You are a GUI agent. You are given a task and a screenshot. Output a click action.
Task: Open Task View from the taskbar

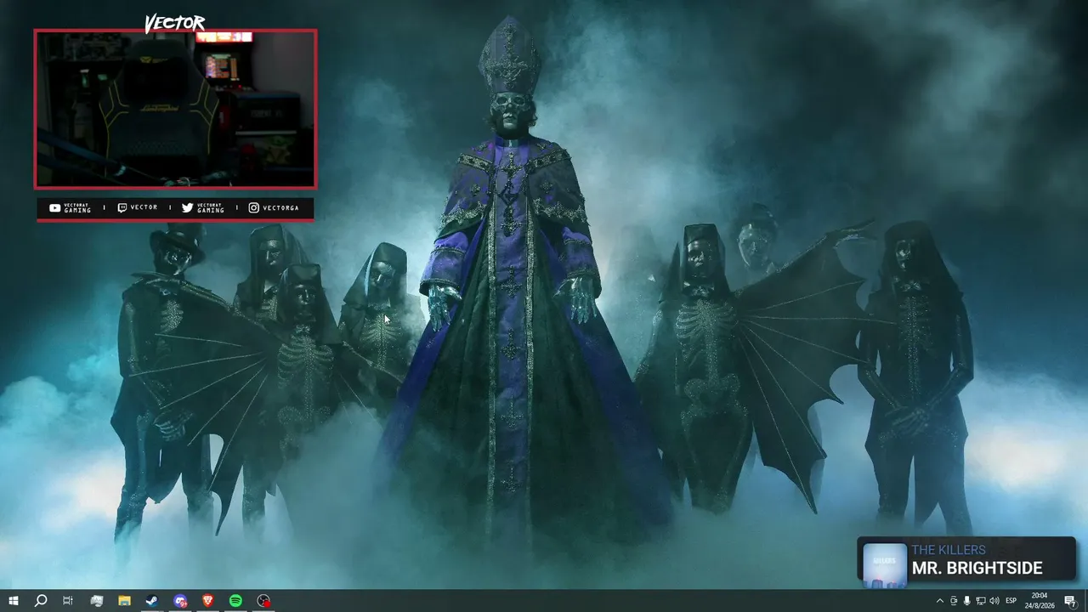(68, 601)
